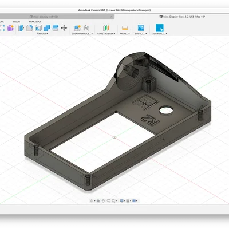229x229 pixels.
Task: Click the Insert image (Einfügen) icon
Action: click(x=141, y=28)
